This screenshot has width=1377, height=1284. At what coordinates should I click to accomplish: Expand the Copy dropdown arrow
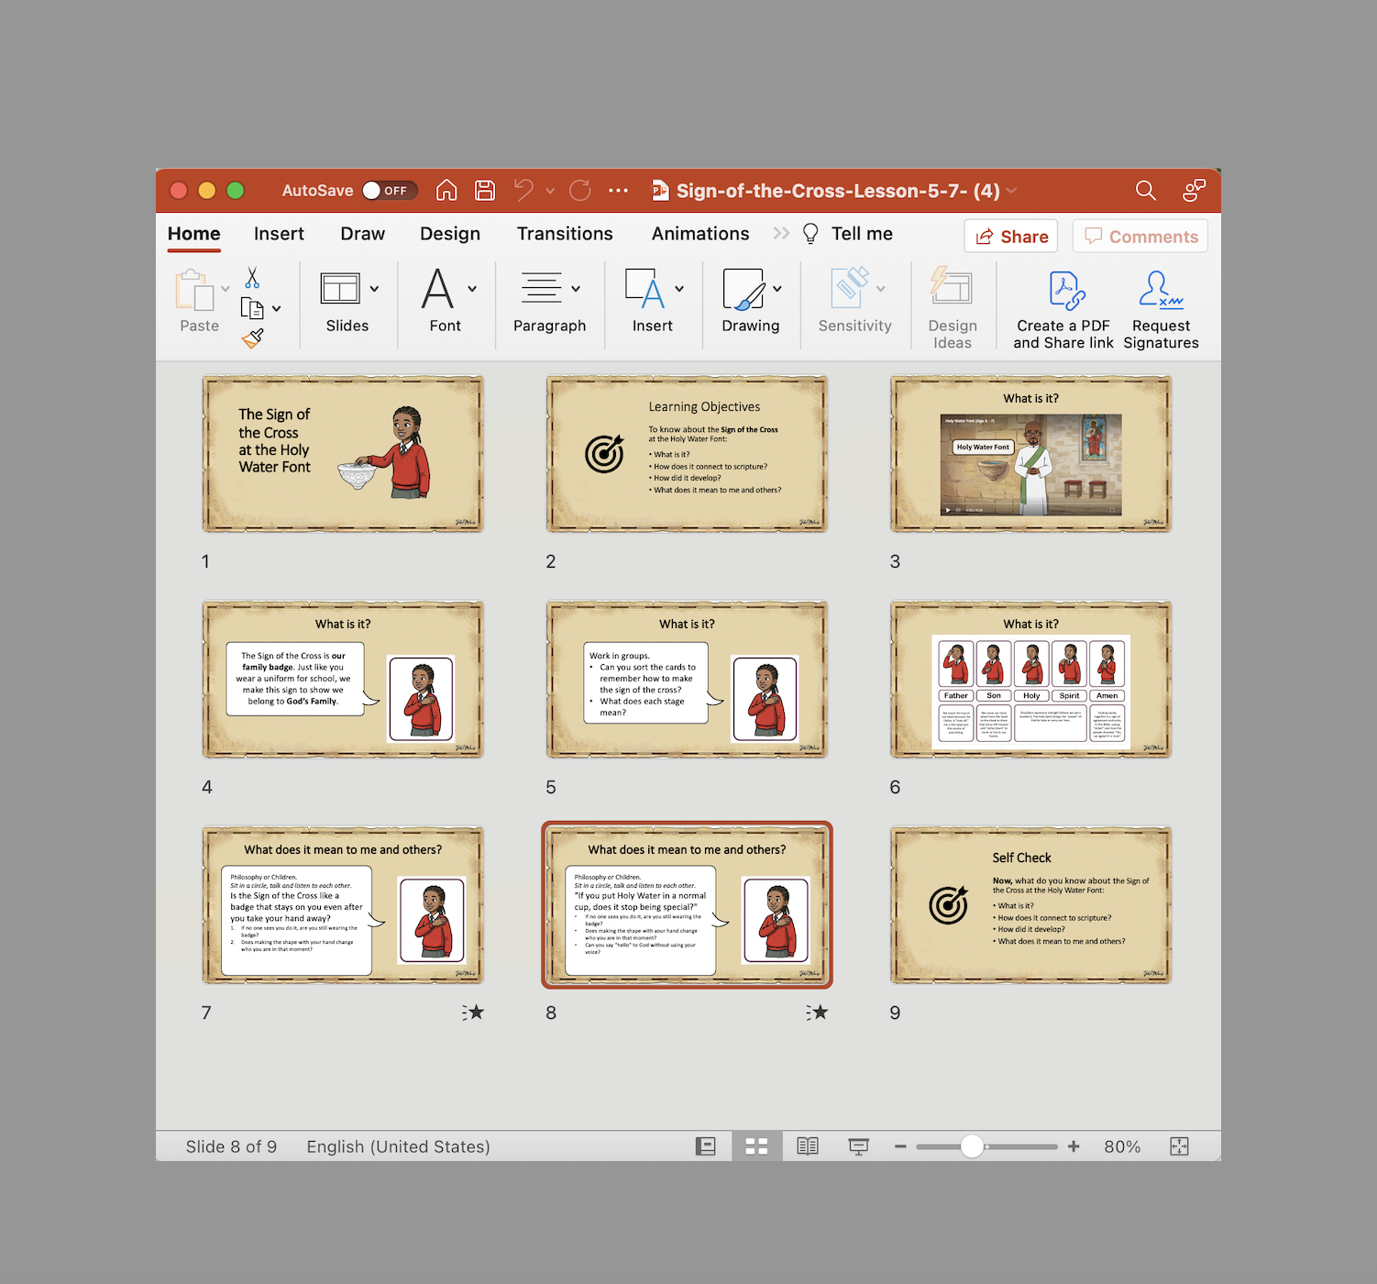pos(276,309)
